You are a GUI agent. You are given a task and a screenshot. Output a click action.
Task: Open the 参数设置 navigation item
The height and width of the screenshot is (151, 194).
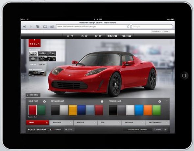pos(112,36)
